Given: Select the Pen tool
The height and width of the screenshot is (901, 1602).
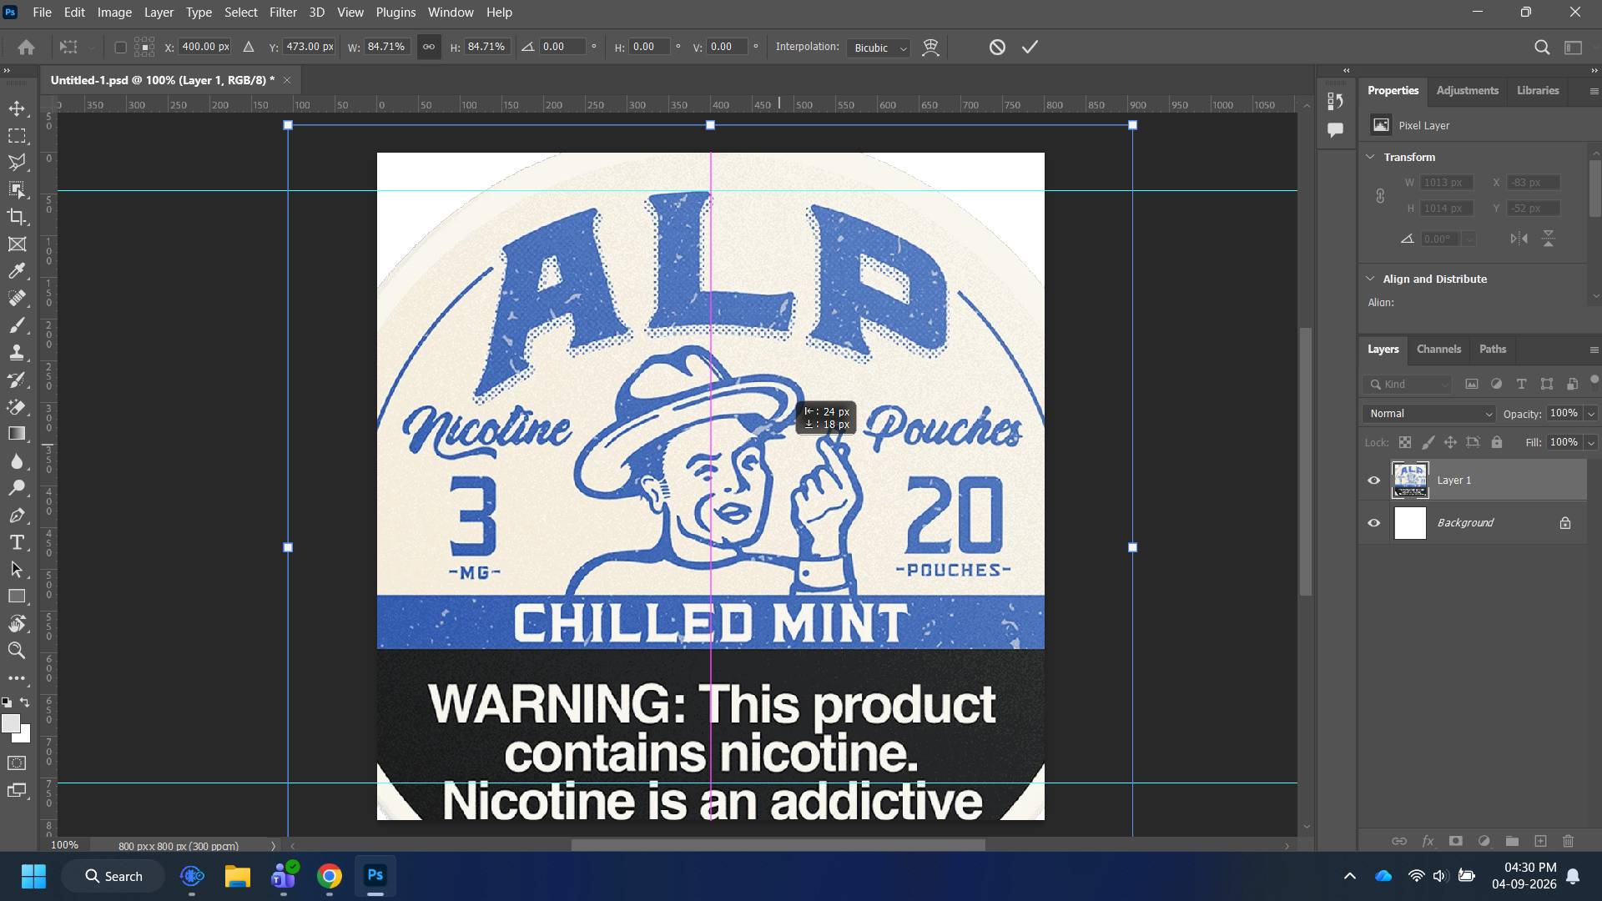Looking at the screenshot, I should [x=17, y=516].
